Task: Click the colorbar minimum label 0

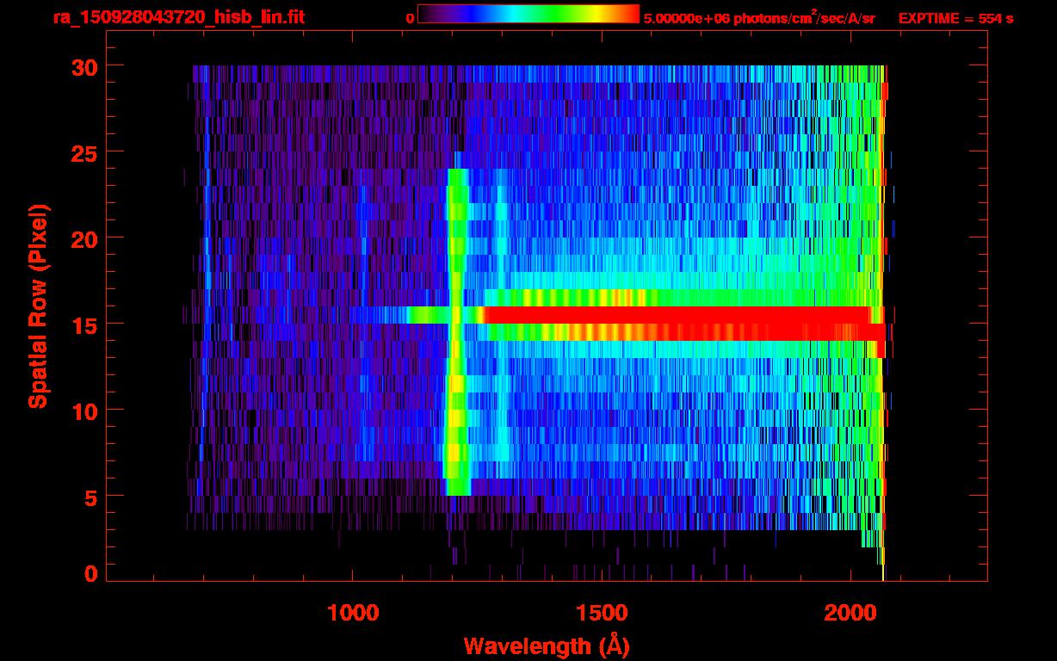Action: coord(410,18)
